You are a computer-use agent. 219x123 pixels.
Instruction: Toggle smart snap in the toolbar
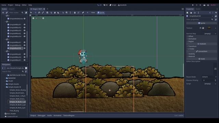click(x=63, y=13)
